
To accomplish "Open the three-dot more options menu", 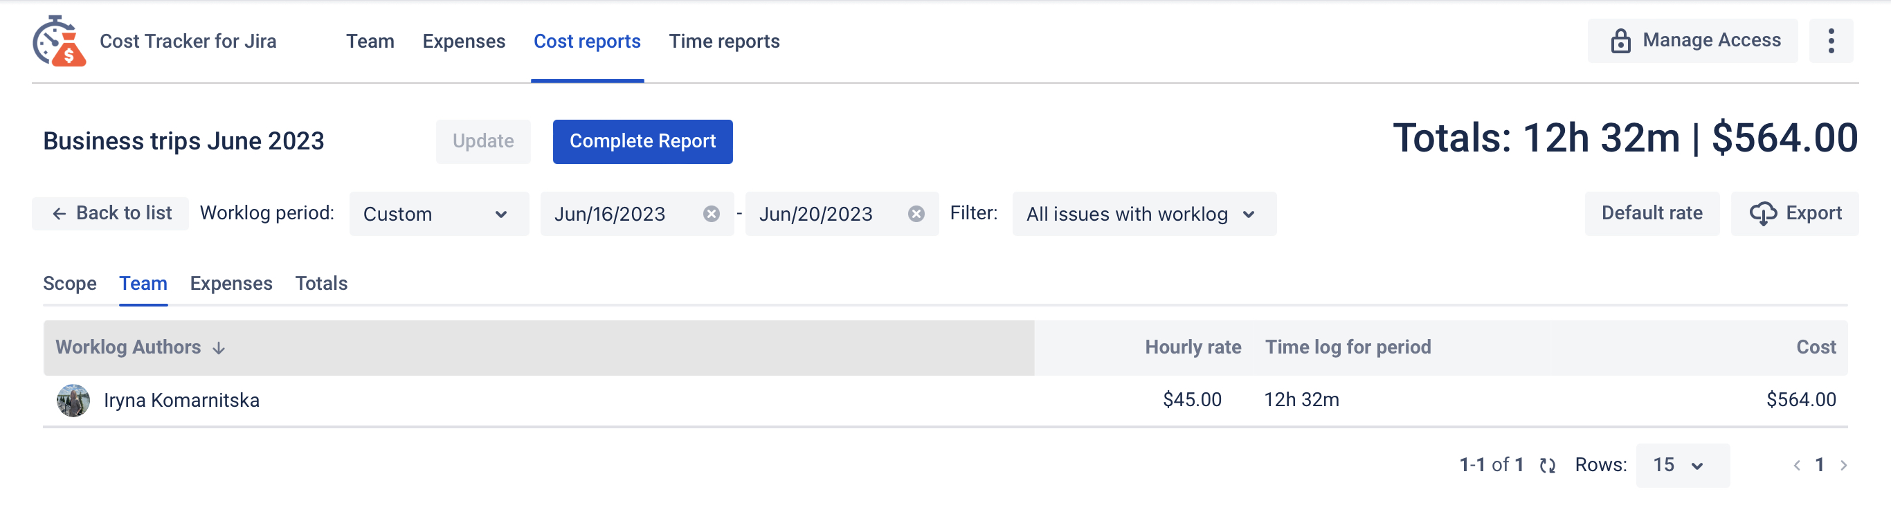I will 1831,41.
